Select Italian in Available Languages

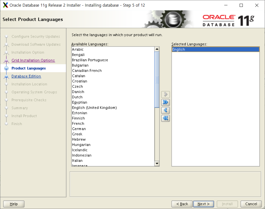(x=113, y=161)
